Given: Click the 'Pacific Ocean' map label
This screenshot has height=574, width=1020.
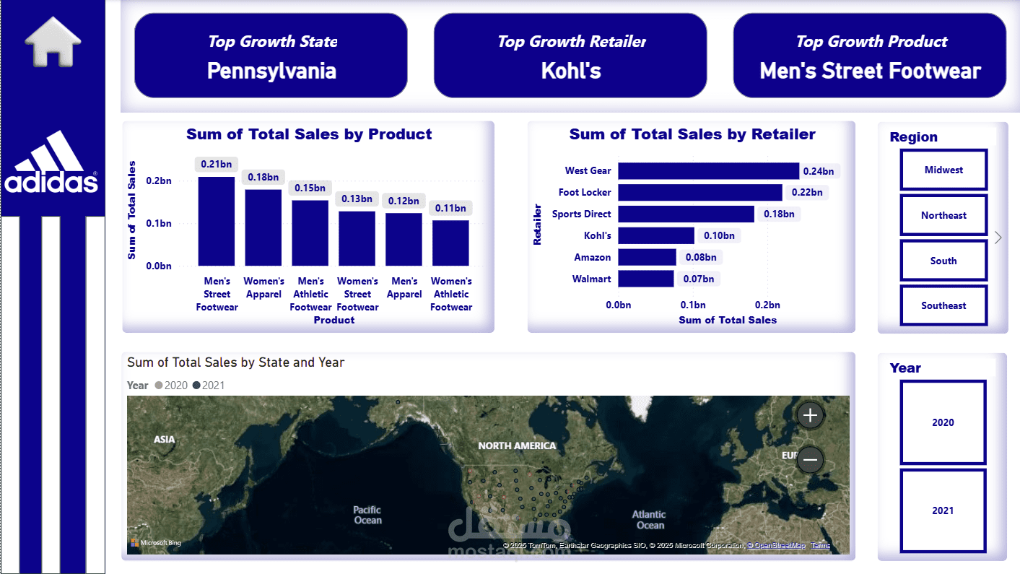Looking at the screenshot, I should pos(367,515).
